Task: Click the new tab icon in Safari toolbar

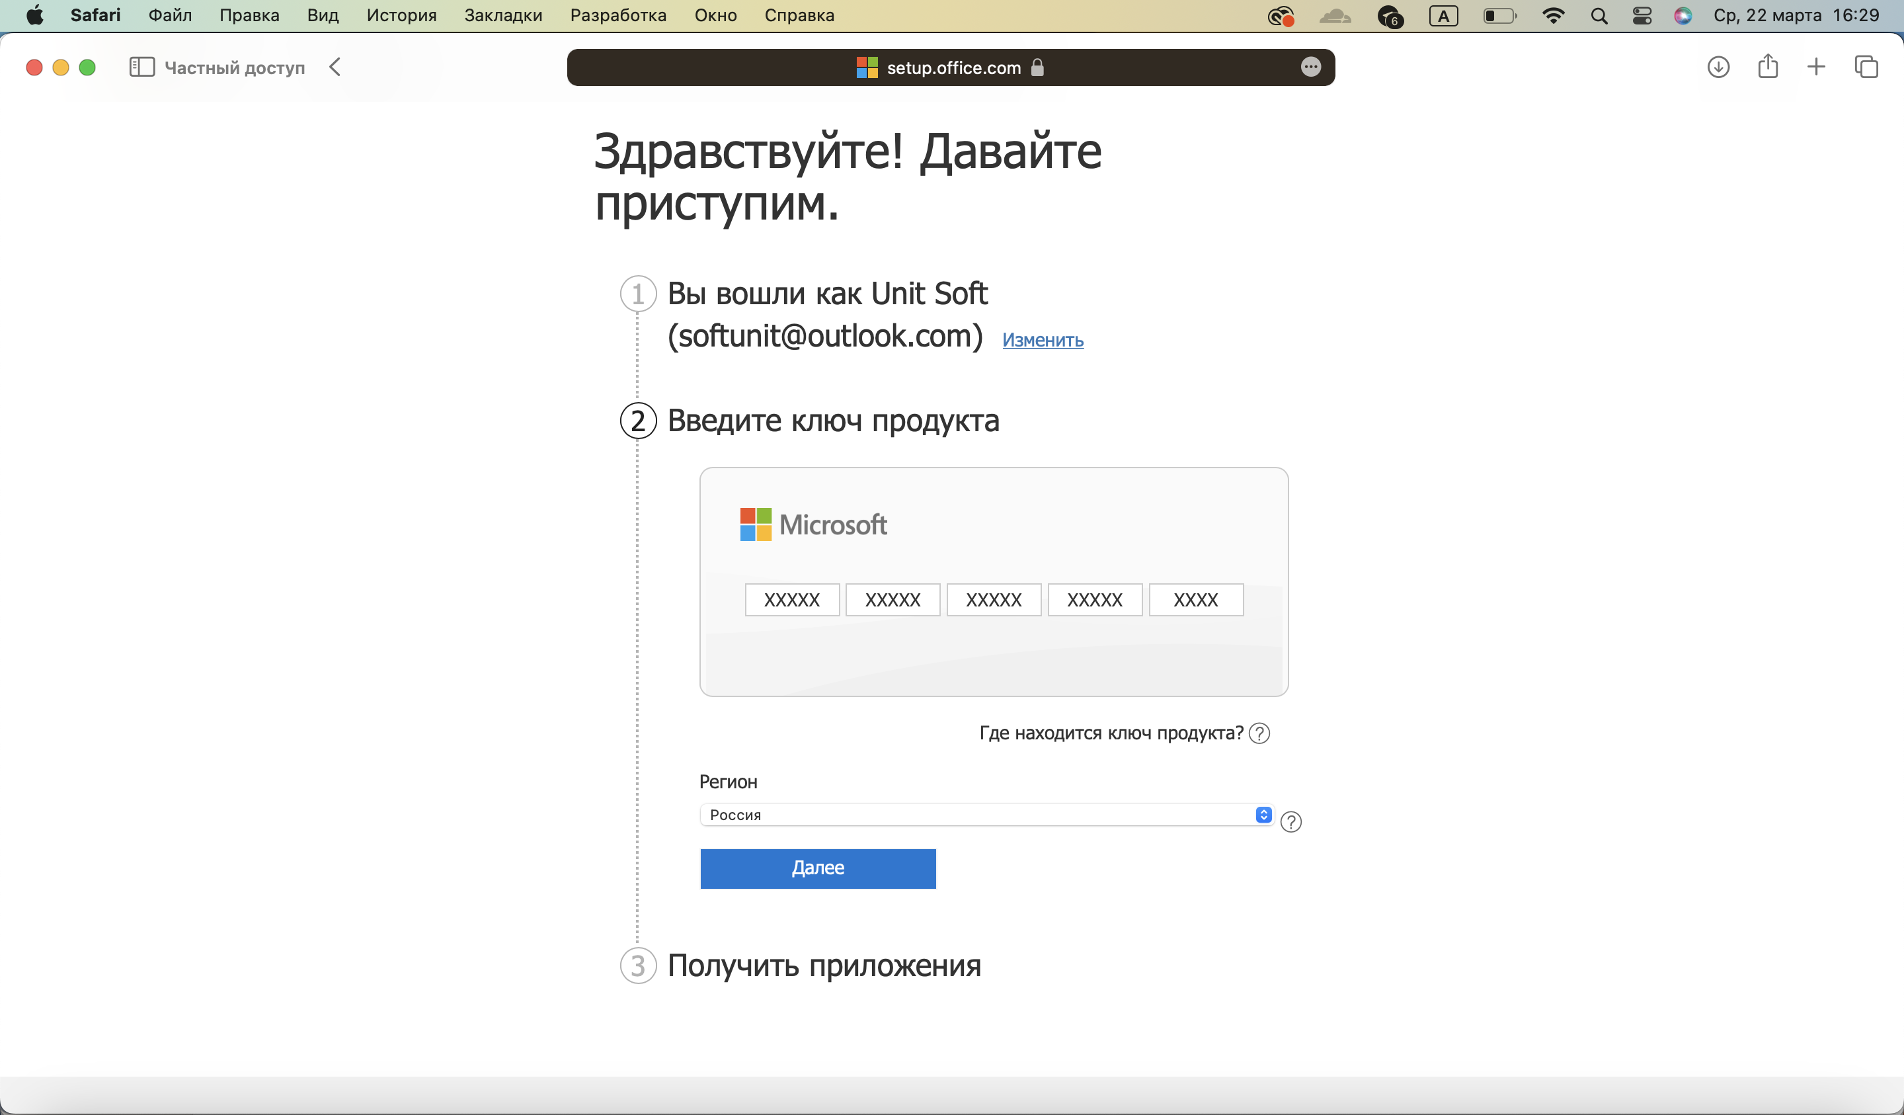Action: pos(1815,66)
